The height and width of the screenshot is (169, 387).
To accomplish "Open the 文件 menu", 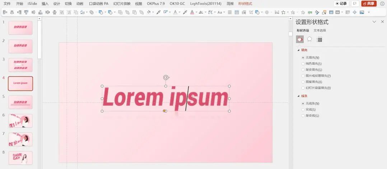I will pyautogui.click(x=7, y=4).
